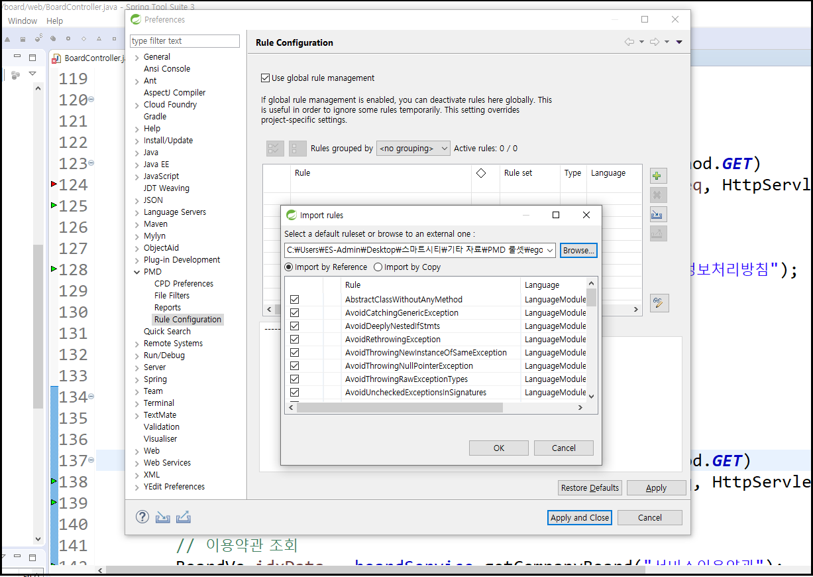The height and width of the screenshot is (577, 813).
Task: Open the Help menu
Action: [x=55, y=21]
